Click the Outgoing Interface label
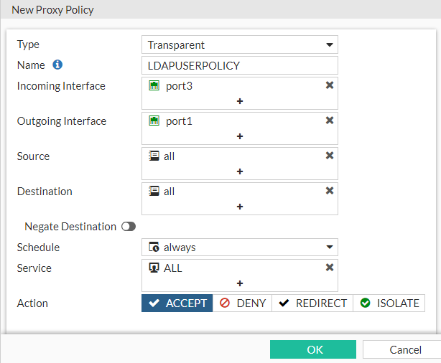The image size is (441, 363). pos(62,121)
